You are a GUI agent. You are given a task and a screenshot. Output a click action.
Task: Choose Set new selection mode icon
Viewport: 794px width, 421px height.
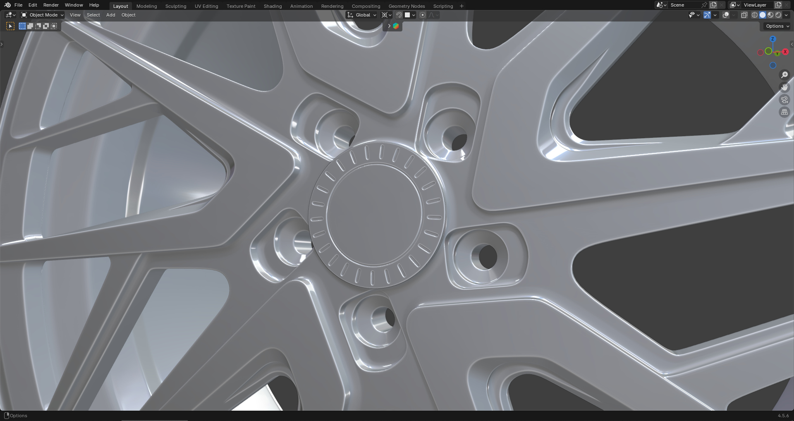(x=22, y=26)
